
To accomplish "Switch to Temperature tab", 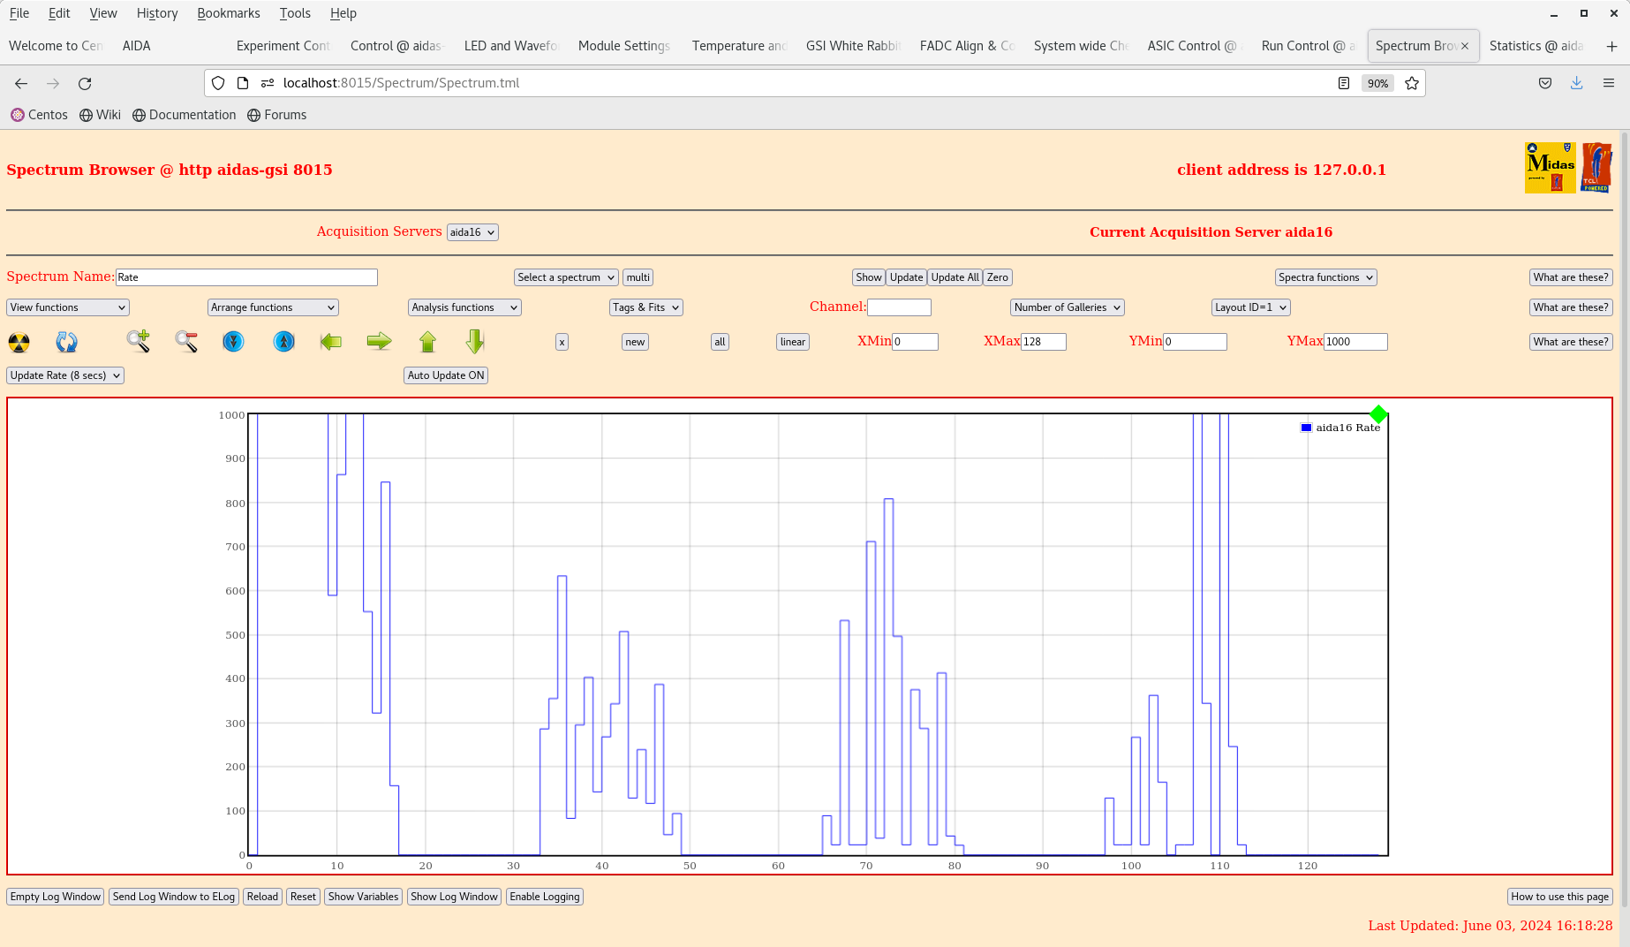I will (x=739, y=46).
